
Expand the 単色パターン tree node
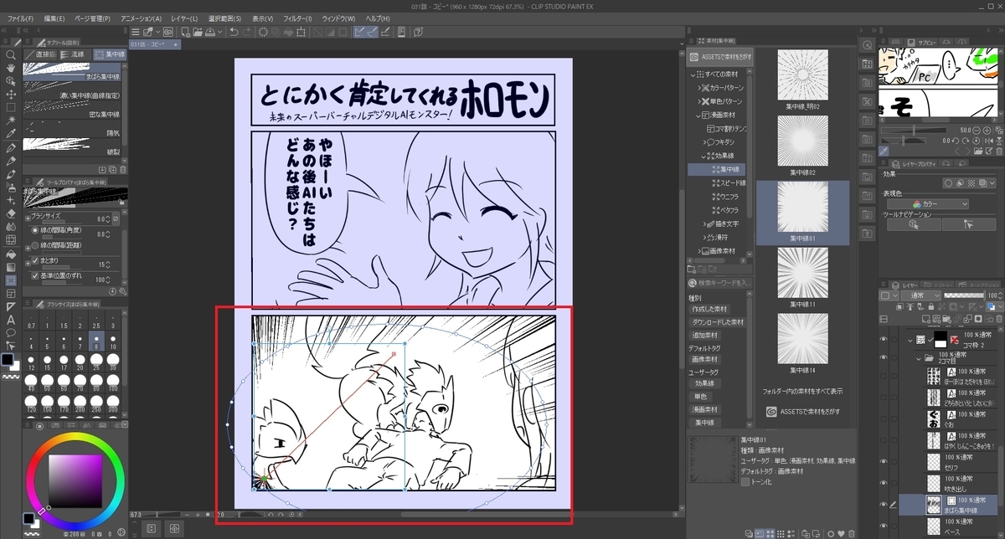point(701,101)
